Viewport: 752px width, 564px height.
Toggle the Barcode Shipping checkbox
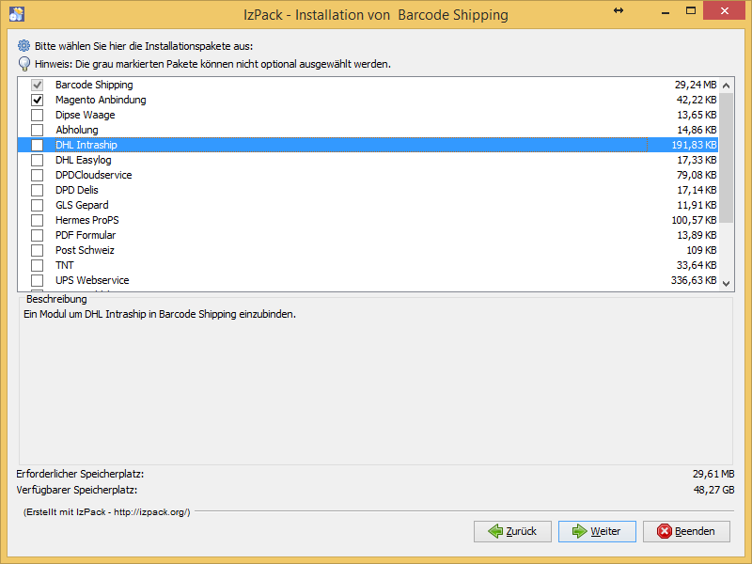pyautogui.click(x=37, y=85)
